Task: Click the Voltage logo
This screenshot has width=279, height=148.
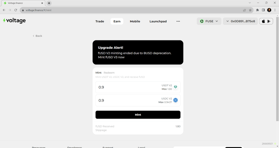Action: pyautogui.click(x=14, y=21)
